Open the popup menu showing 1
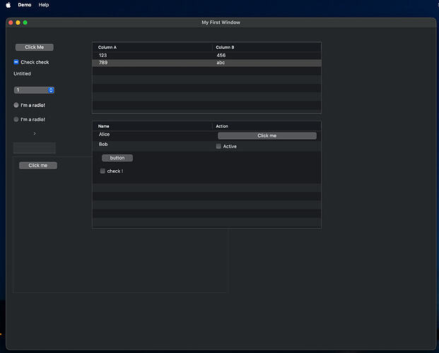 pyautogui.click(x=34, y=90)
